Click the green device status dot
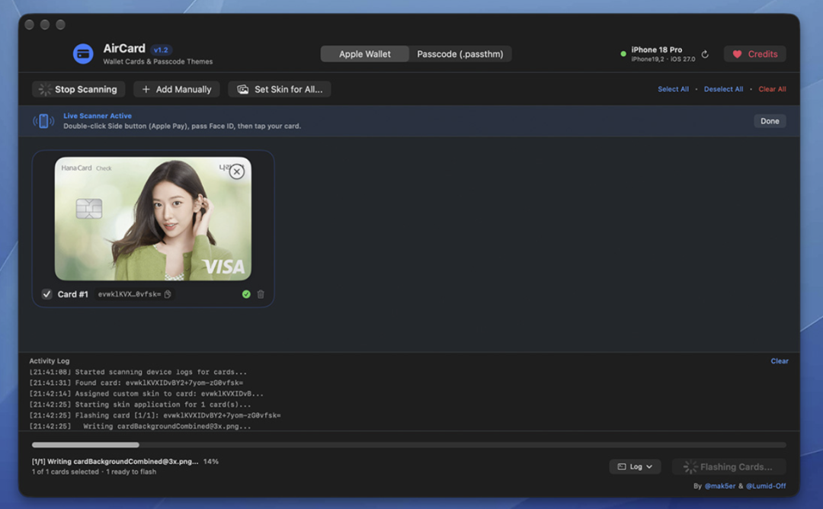 coord(623,53)
